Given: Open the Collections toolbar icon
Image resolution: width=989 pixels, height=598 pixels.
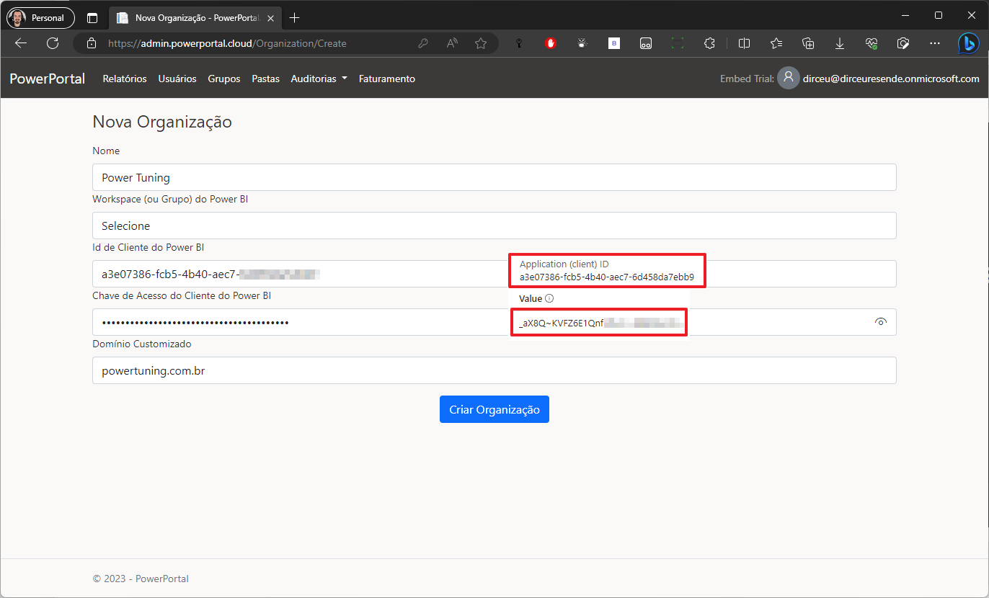Looking at the screenshot, I should click(x=808, y=43).
